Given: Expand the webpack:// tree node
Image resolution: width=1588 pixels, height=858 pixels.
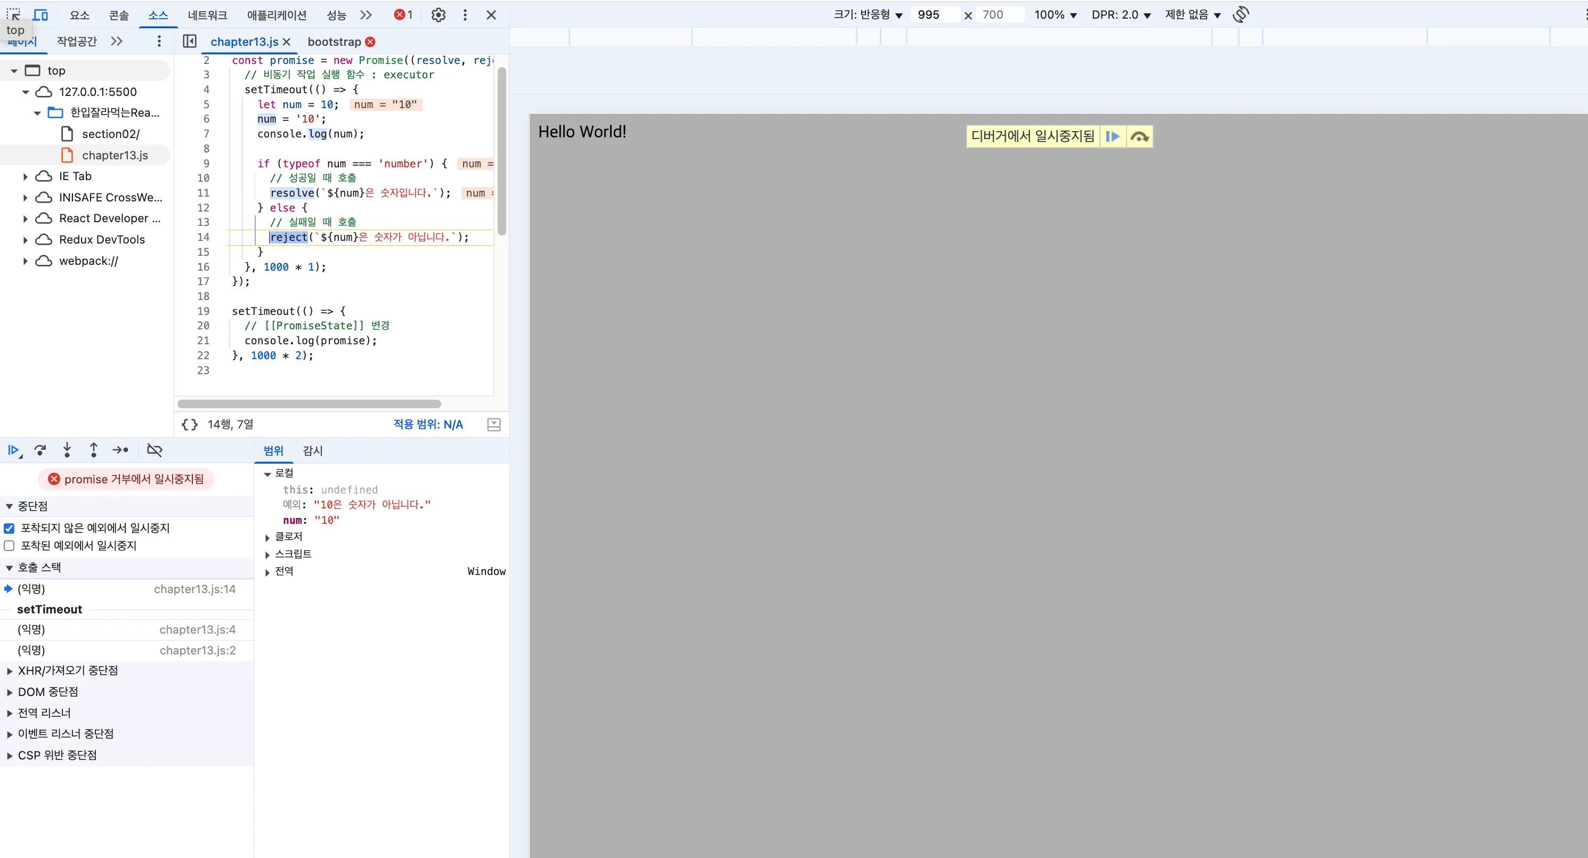Looking at the screenshot, I should tap(25, 261).
